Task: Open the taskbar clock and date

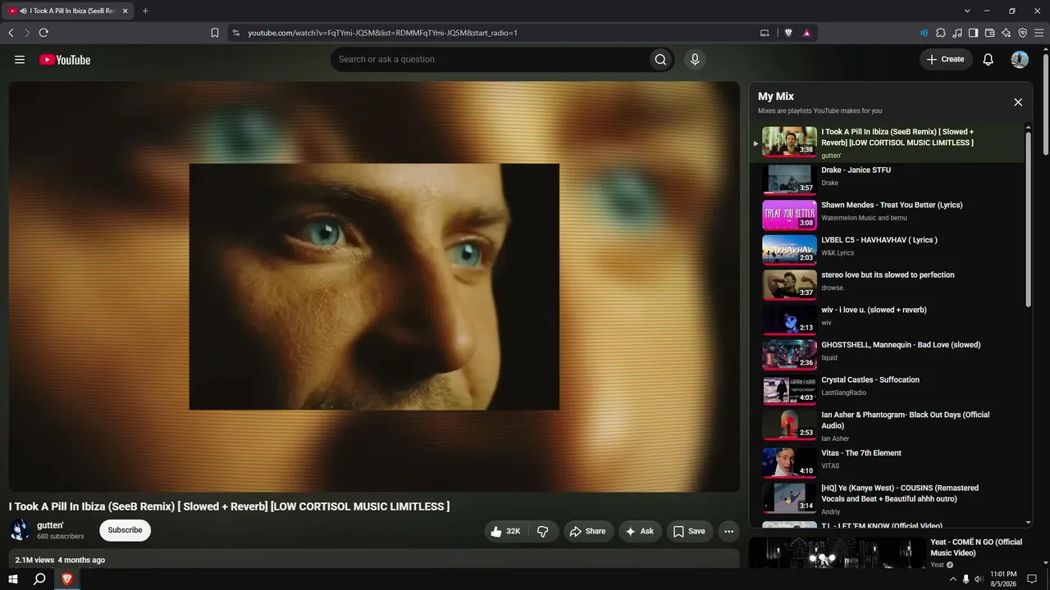Action: coord(1003,579)
